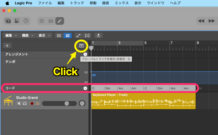Toggle global tracks show/hide icon
The width and height of the screenshot is (218, 135).
click(81, 46)
